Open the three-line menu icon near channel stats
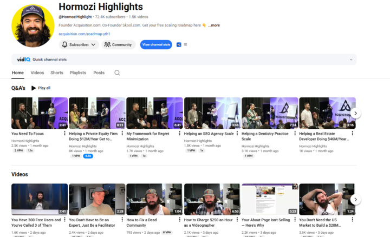390x237 pixels. [x=185, y=45]
